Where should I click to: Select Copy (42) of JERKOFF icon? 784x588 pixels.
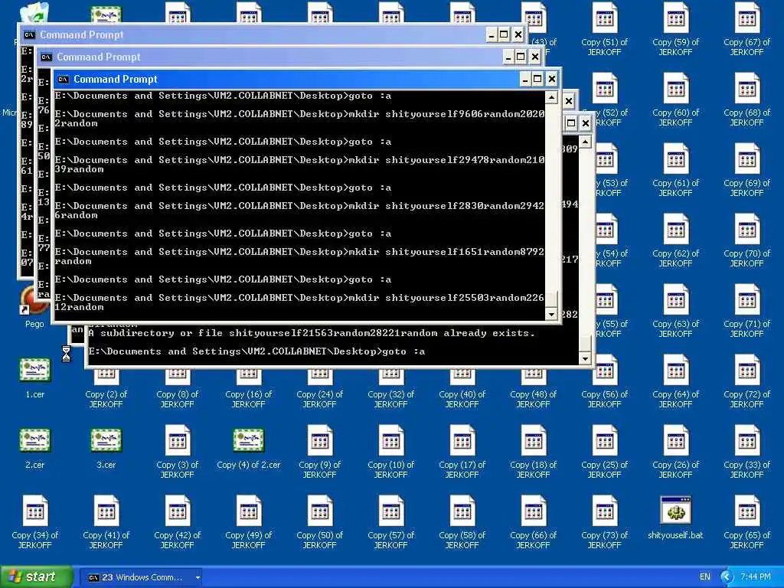click(x=178, y=511)
